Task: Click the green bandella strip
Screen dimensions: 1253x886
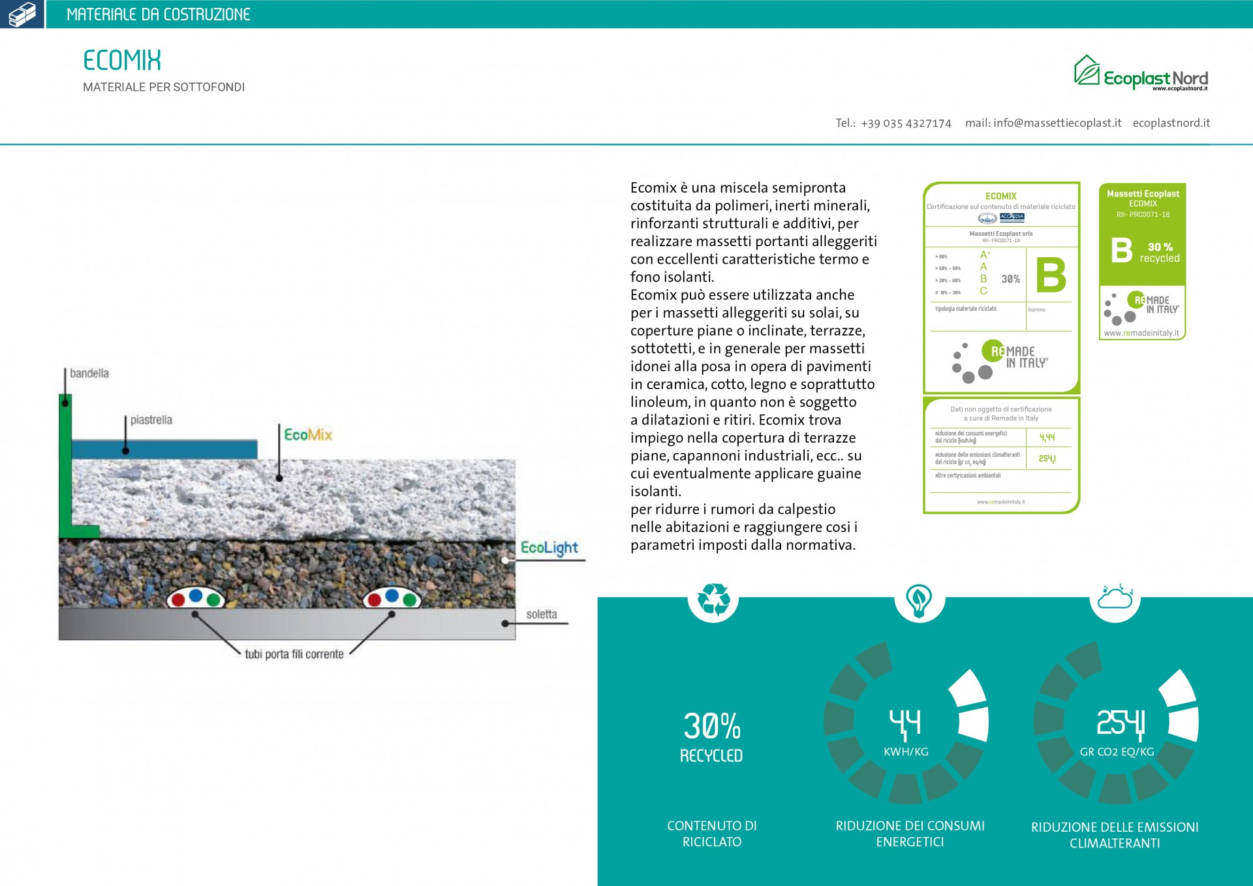Action: point(65,465)
